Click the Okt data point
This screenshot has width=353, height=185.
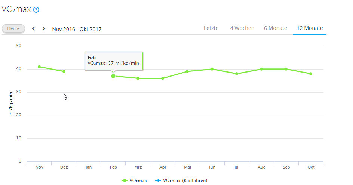(x=311, y=74)
